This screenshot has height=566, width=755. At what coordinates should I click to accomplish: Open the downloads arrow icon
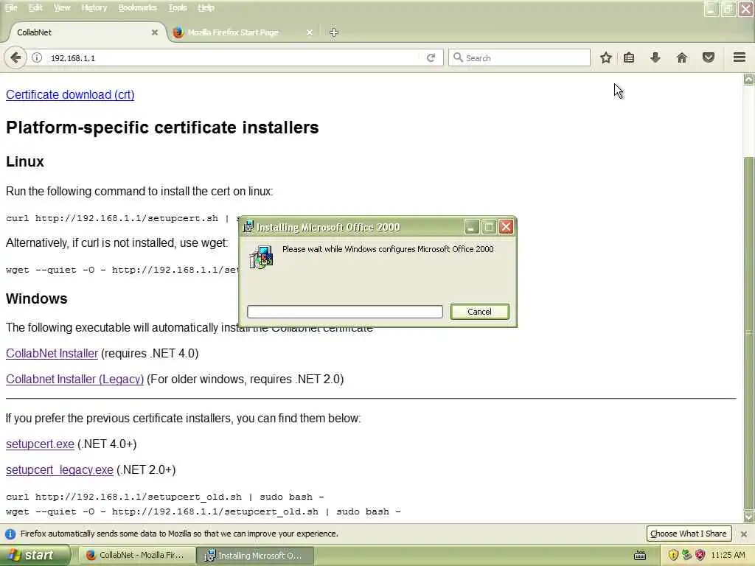(655, 57)
